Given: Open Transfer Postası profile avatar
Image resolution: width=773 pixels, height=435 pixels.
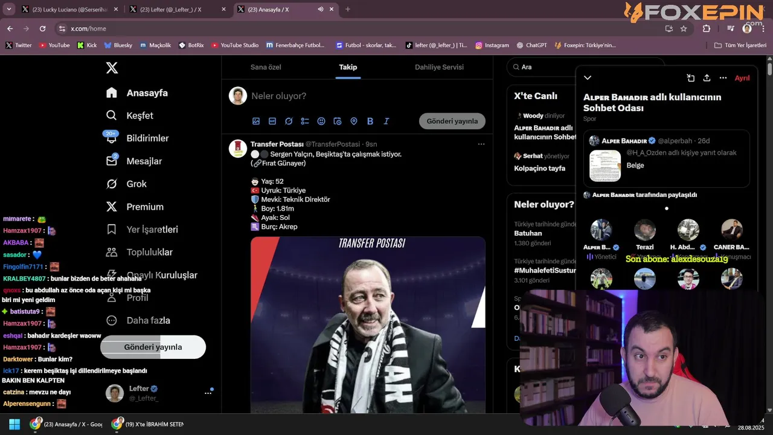Looking at the screenshot, I should point(238,148).
